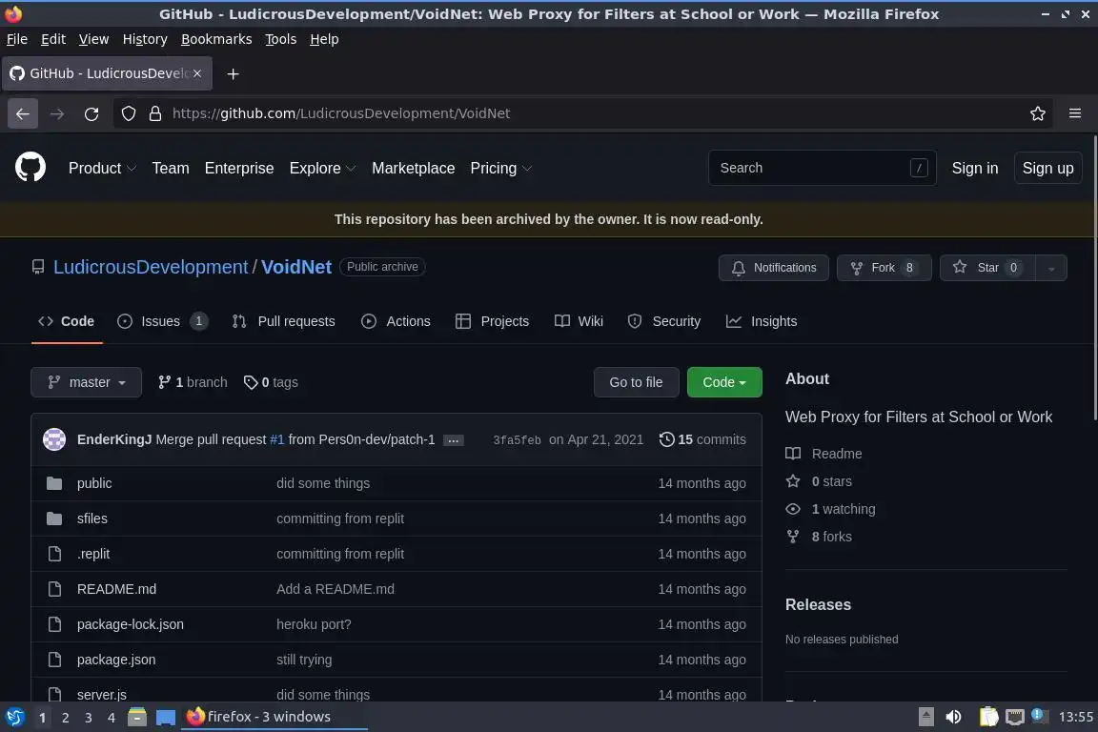Image resolution: width=1098 pixels, height=732 pixels.
Task: Open the star lists dropdown arrow
Action: coord(1051,268)
